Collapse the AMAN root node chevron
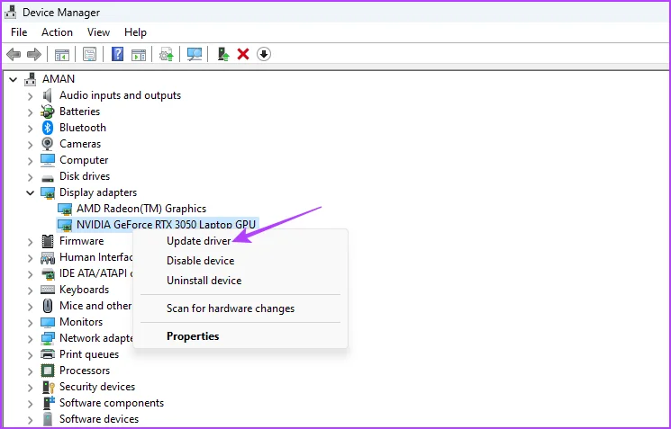This screenshot has width=671, height=429. click(14, 79)
